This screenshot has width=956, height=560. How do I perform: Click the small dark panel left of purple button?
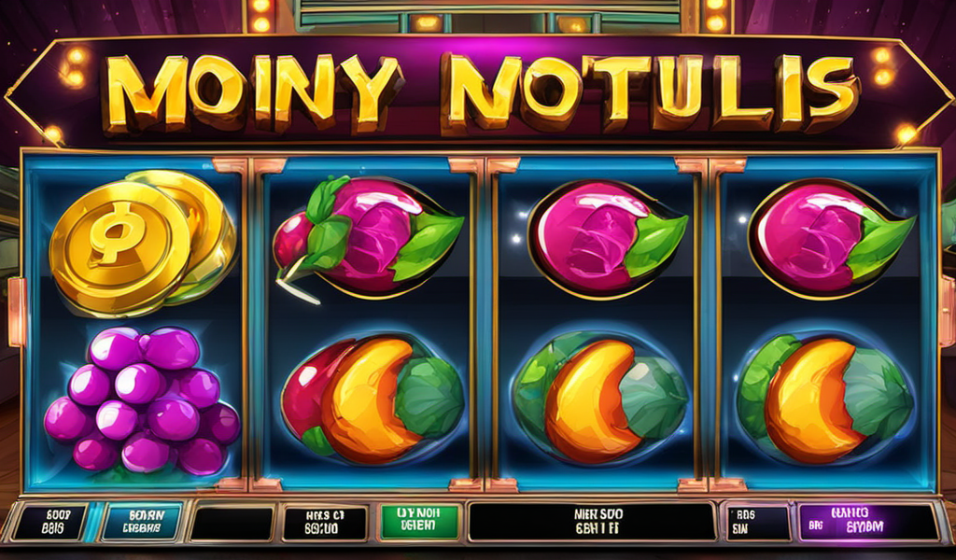758,523
